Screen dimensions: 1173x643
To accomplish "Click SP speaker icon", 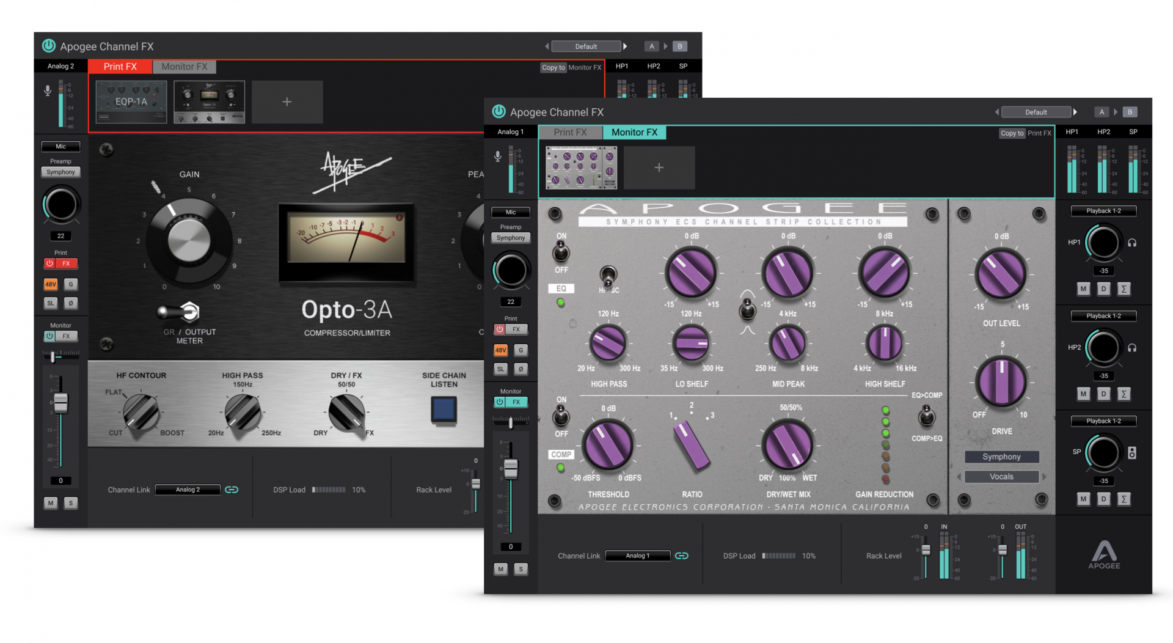I will coord(1132,453).
